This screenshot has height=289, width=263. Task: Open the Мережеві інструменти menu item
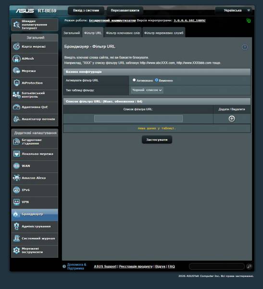click(x=35, y=250)
